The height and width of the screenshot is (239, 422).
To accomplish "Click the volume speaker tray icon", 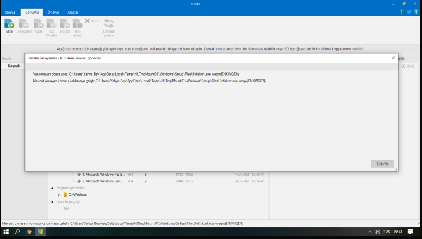I will (377, 231).
